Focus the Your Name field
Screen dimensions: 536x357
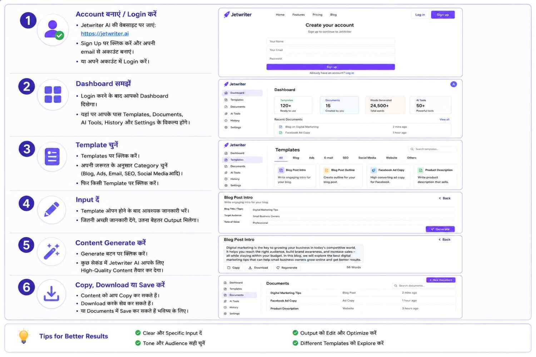coord(331,42)
